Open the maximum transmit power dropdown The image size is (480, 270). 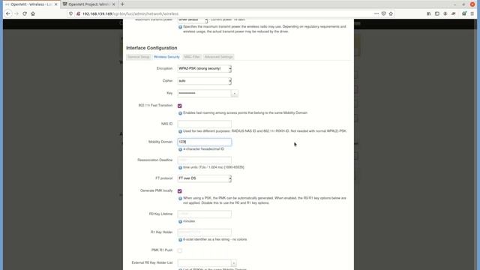point(193,20)
